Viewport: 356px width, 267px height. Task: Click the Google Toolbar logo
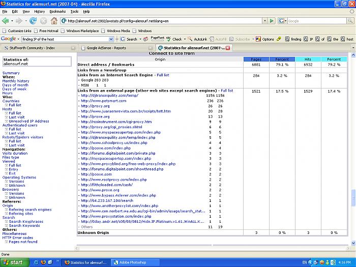(x=9, y=39)
